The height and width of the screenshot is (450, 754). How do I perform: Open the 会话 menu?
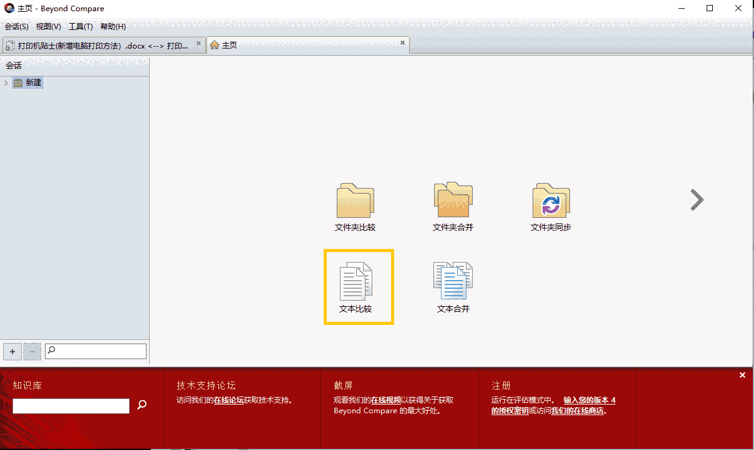(x=16, y=26)
